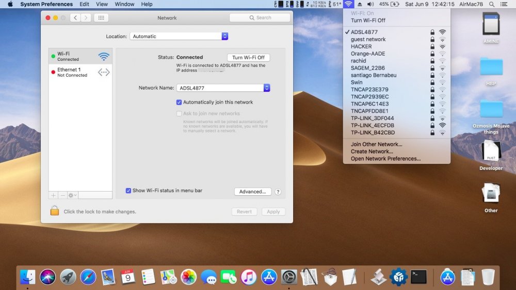The width and height of the screenshot is (516, 290).
Task: Select HACKER network in Wi-Fi list
Action: pyautogui.click(x=396, y=46)
